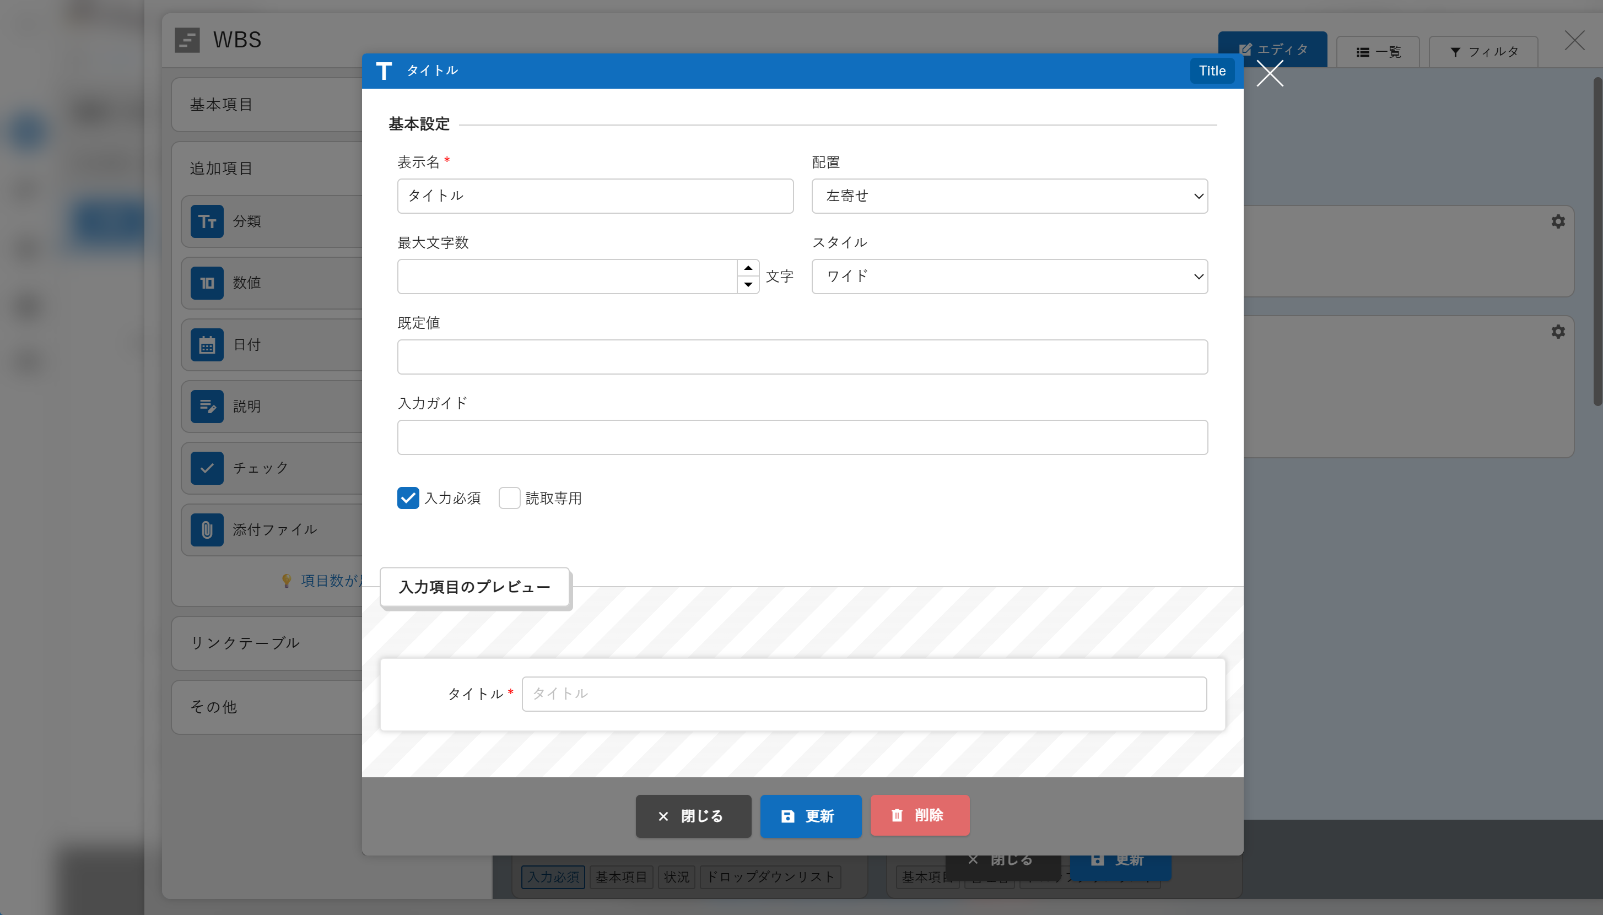Click the light bulb hint icon

pyautogui.click(x=287, y=581)
